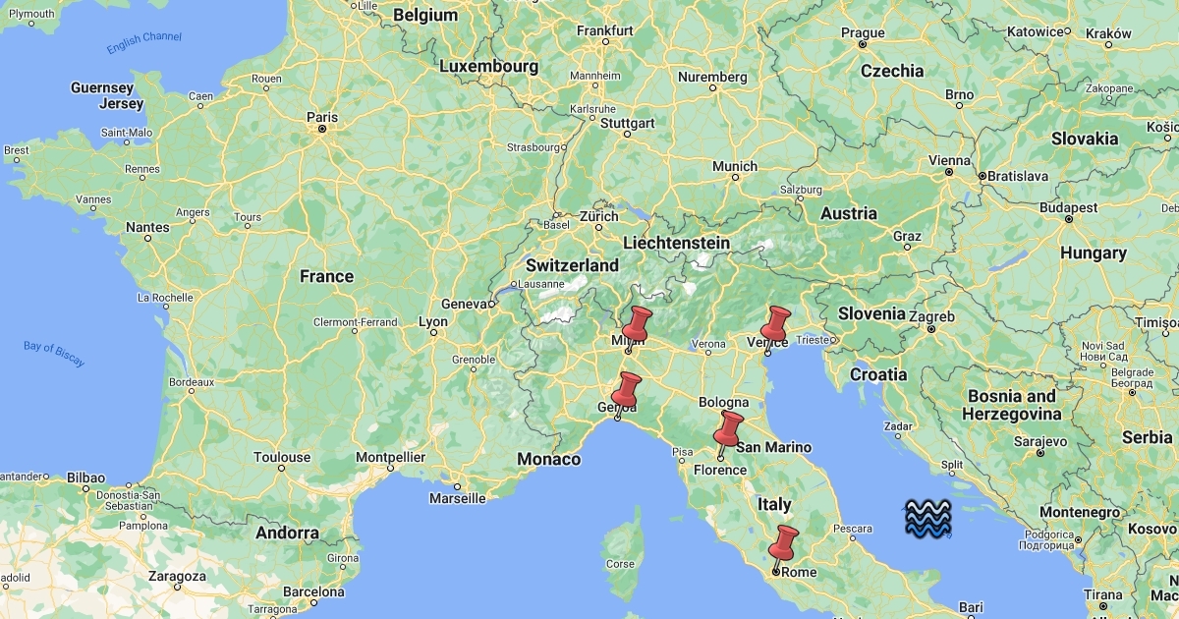Click the Budapest city label
1179x619 pixels.
coord(1068,207)
